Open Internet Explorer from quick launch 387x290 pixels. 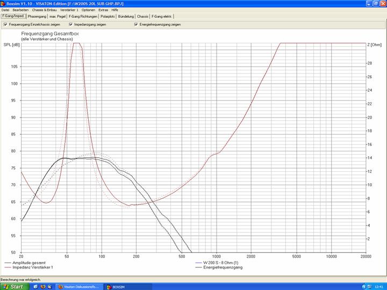point(36,286)
